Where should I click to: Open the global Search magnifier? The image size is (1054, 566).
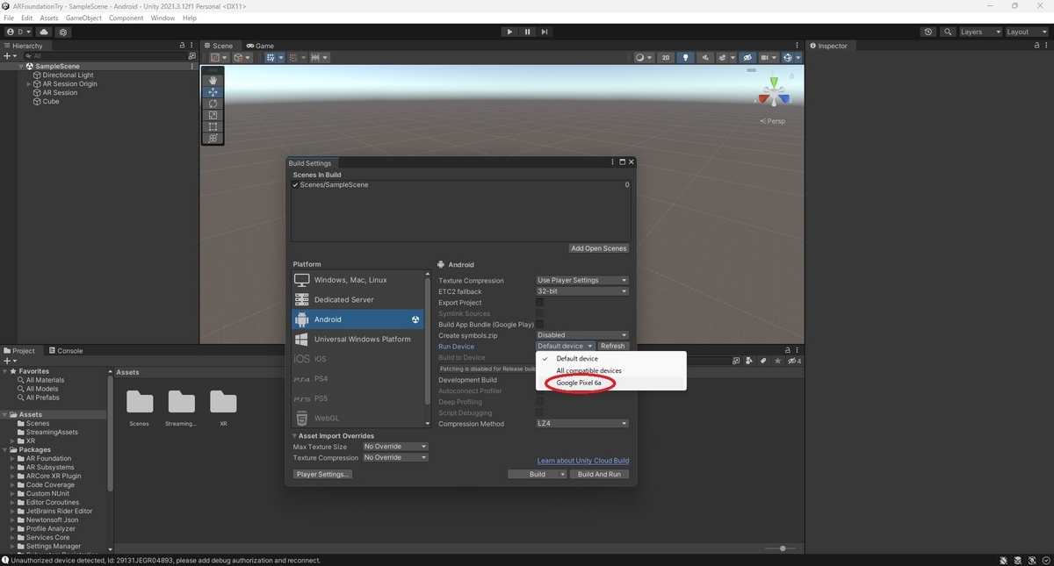point(948,32)
